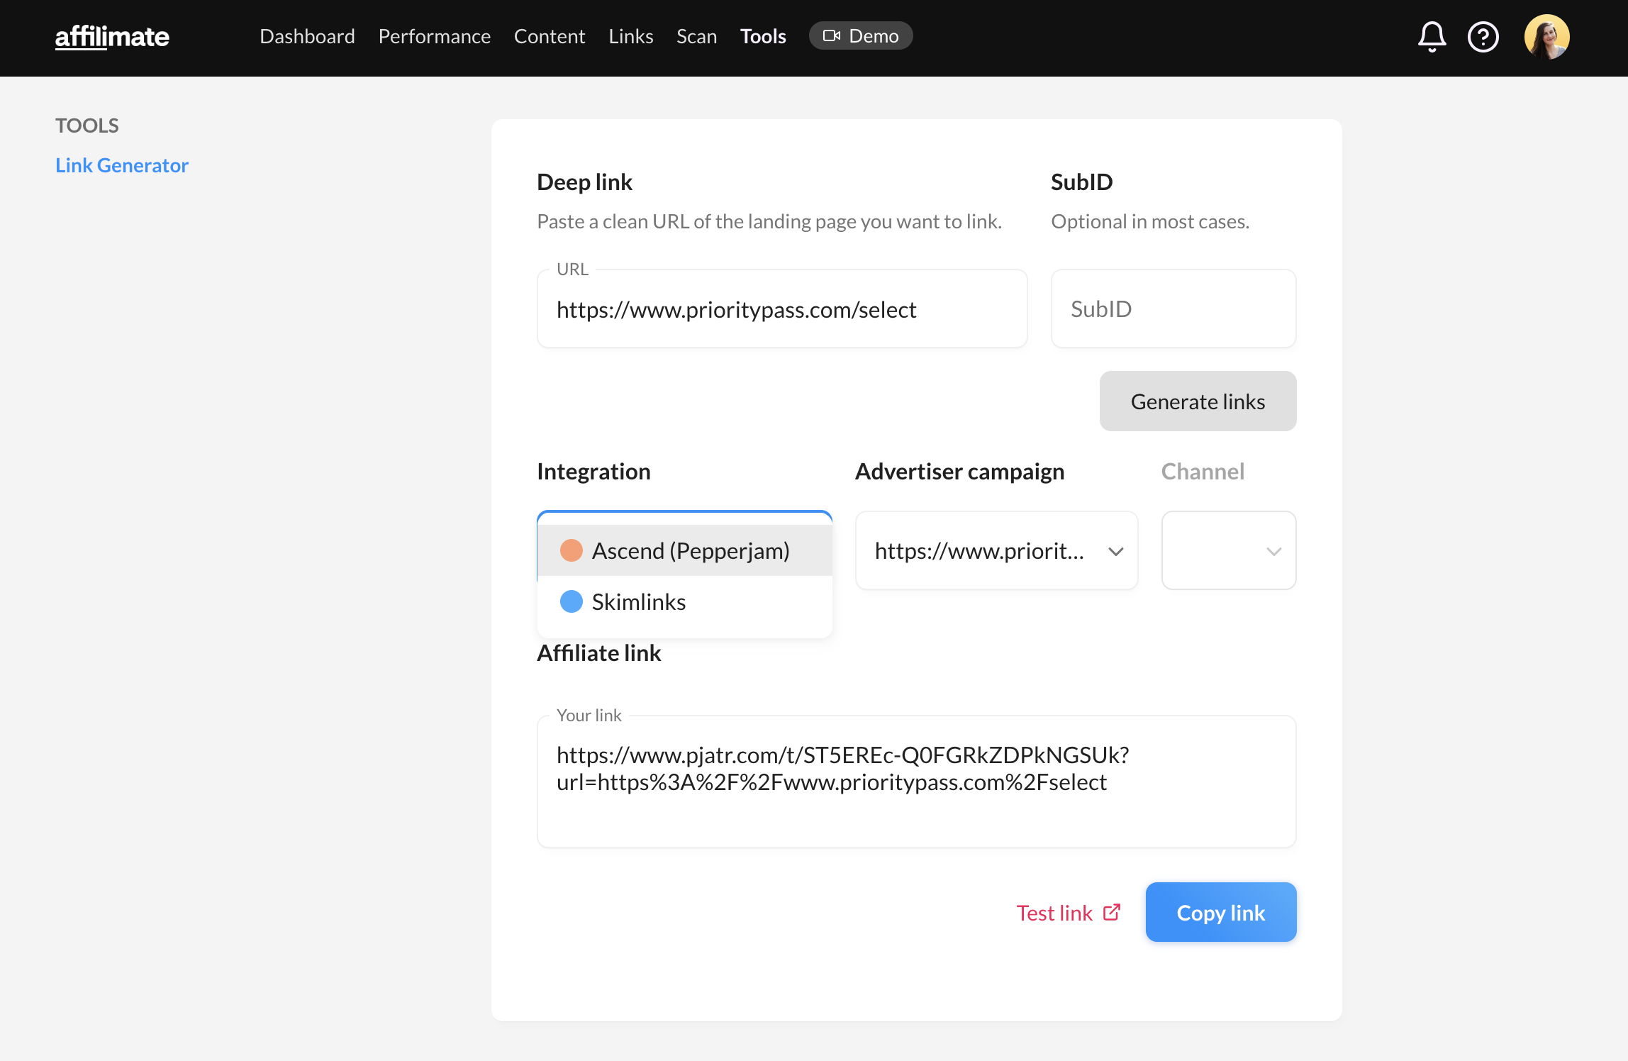
Task: Click inside the SubID input field
Action: coord(1173,309)
